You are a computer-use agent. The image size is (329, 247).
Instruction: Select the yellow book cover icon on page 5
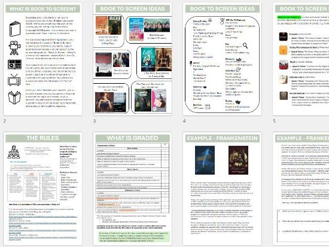[284, 50]
